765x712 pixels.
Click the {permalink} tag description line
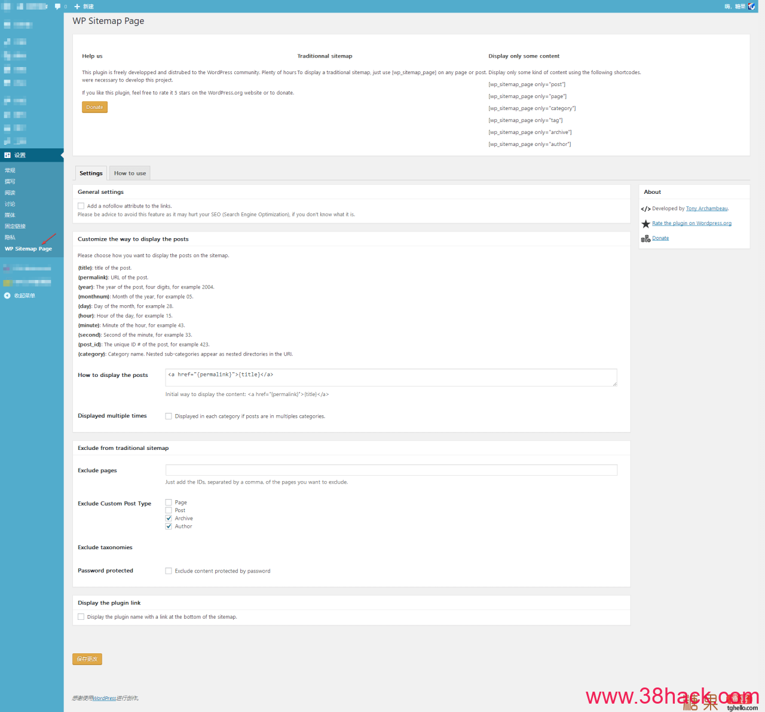pos(113,278)
